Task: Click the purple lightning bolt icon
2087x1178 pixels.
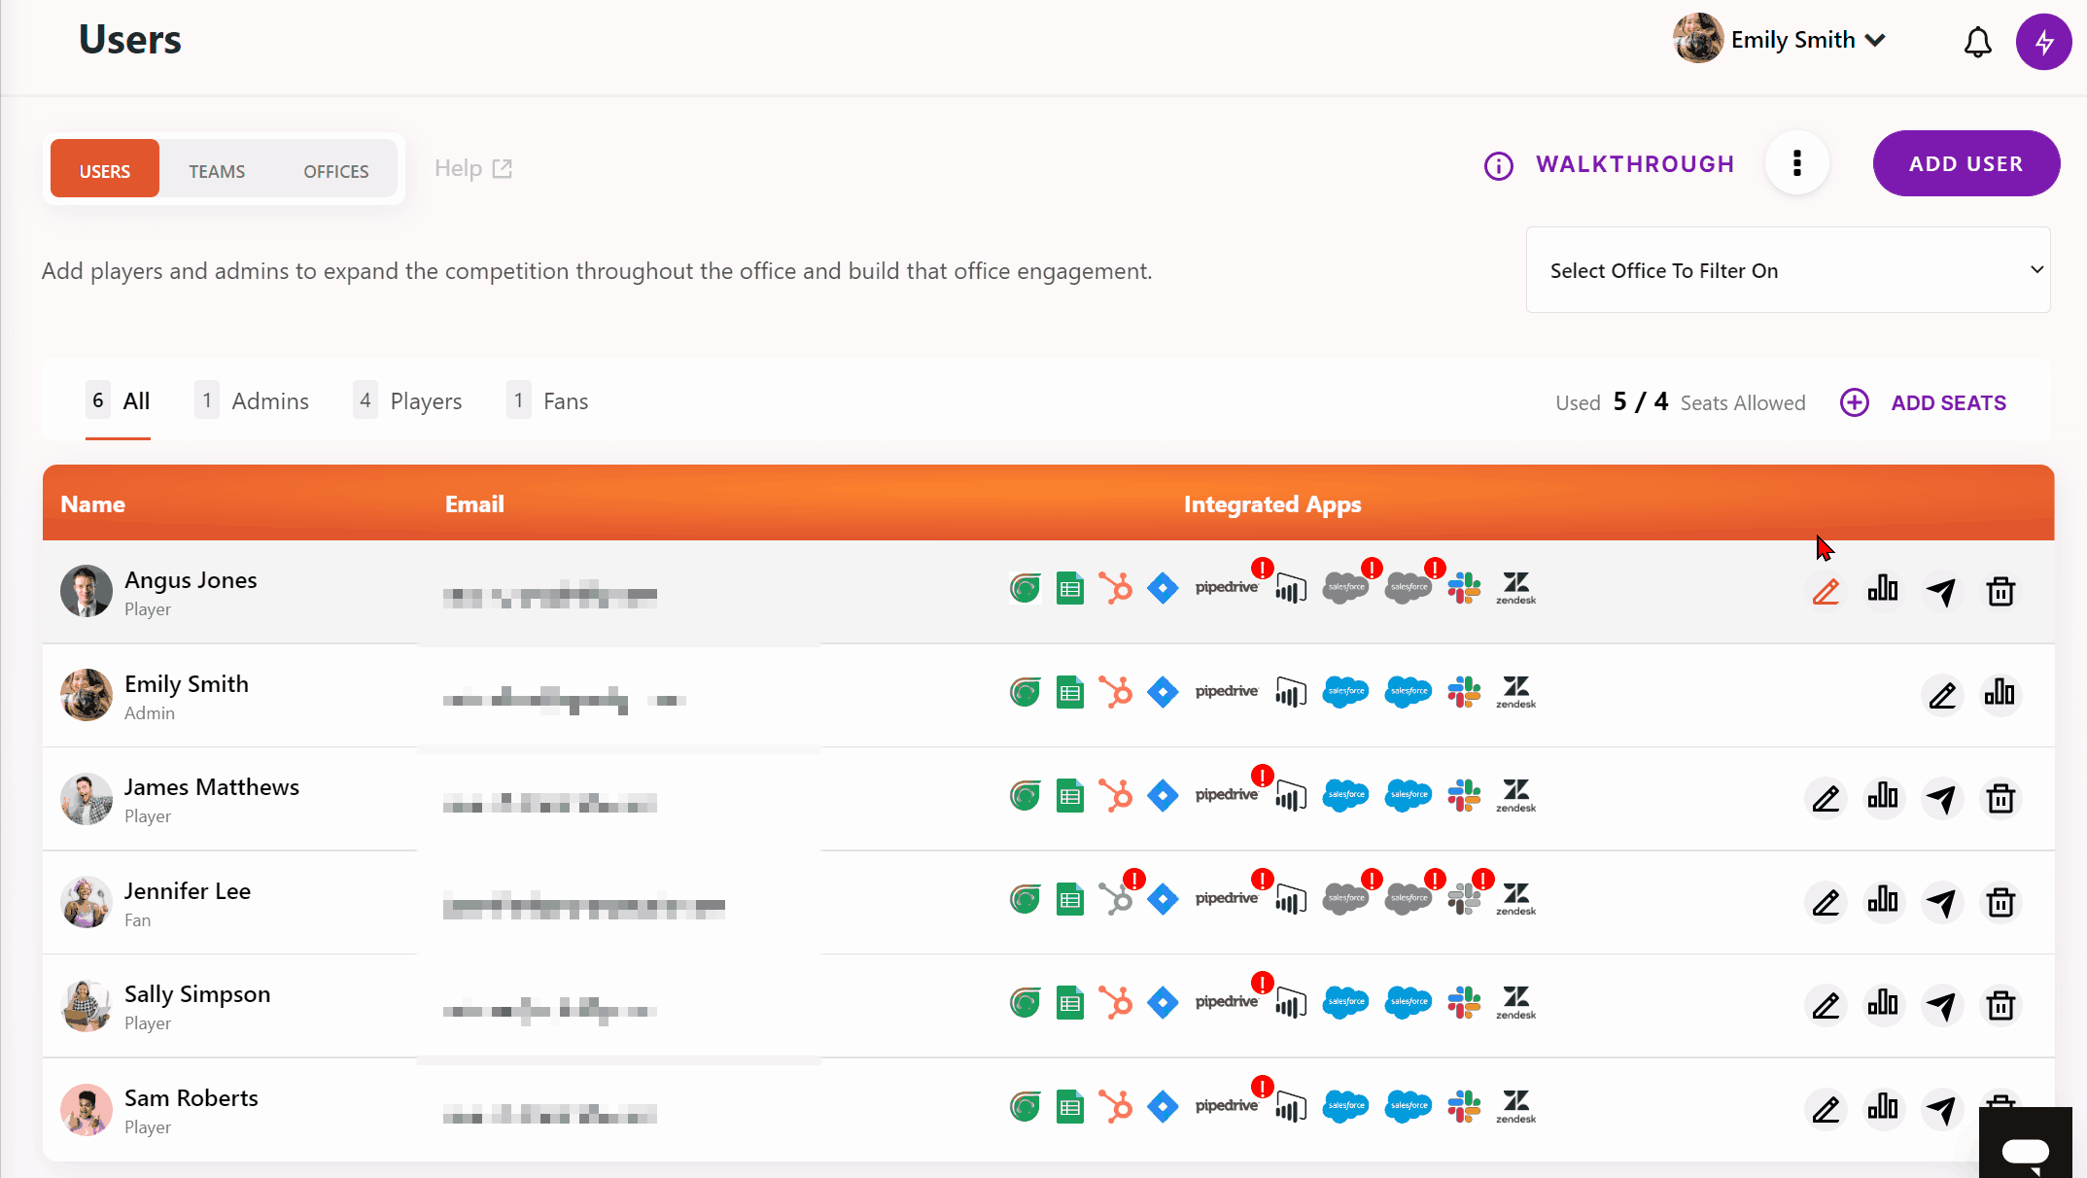Action: (2043, 42)
